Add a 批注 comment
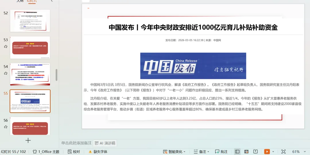310x155 pixels. (x=221, y=152)
